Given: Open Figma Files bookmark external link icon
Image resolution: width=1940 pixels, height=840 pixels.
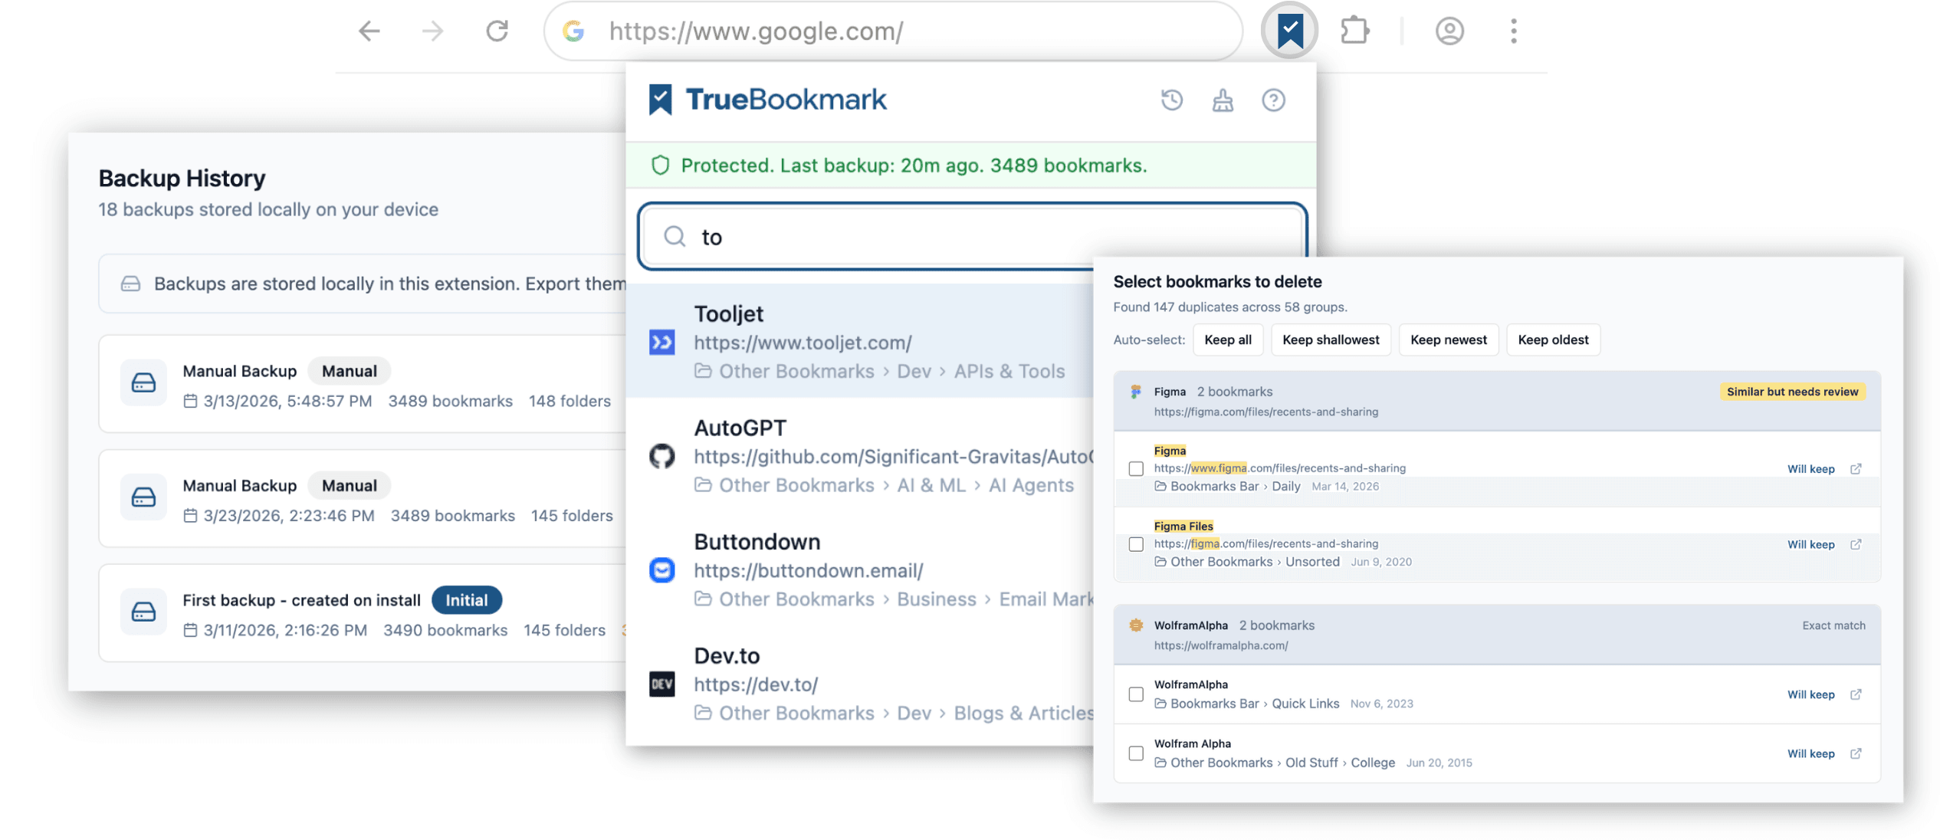Looking at the screenshot, I should point(1856,544).
